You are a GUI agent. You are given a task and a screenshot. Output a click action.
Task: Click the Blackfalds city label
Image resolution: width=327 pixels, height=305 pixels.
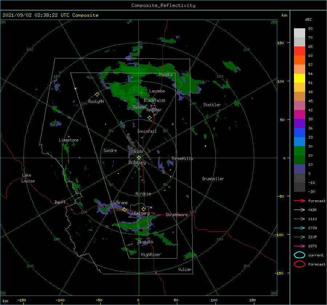[154, 100]
